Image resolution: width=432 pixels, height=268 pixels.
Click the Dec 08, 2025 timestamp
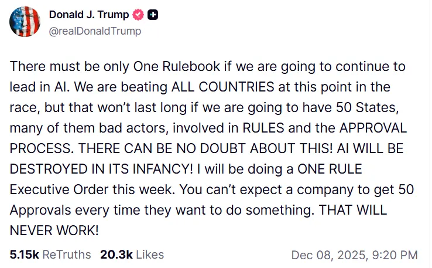354,255
